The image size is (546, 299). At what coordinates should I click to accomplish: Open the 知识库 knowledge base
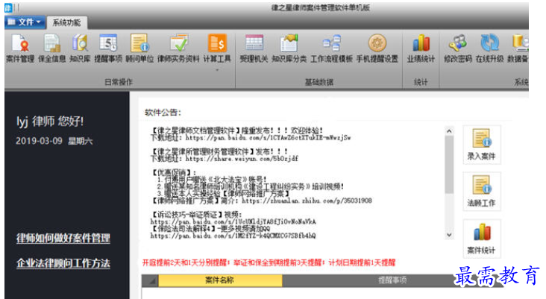coord(80,48)
